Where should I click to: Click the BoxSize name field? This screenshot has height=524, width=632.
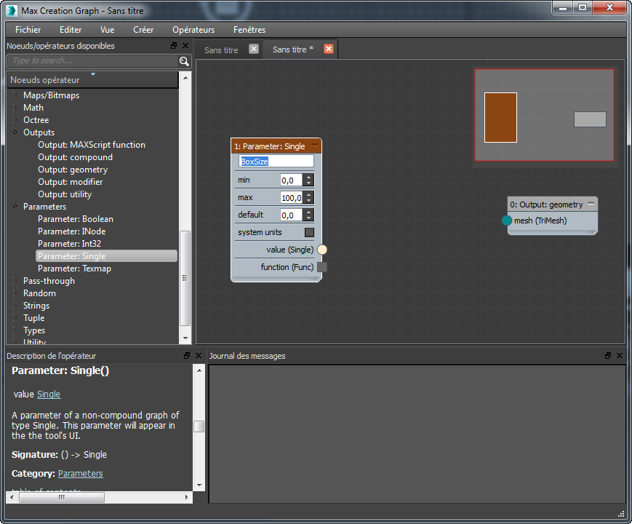(x=276, y=162)
